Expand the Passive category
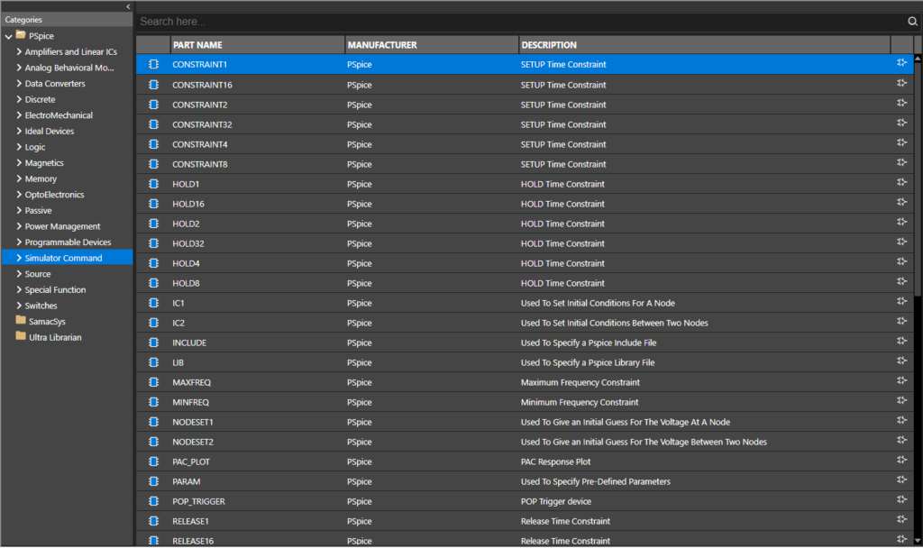923x548 pixels. [19, 210]
